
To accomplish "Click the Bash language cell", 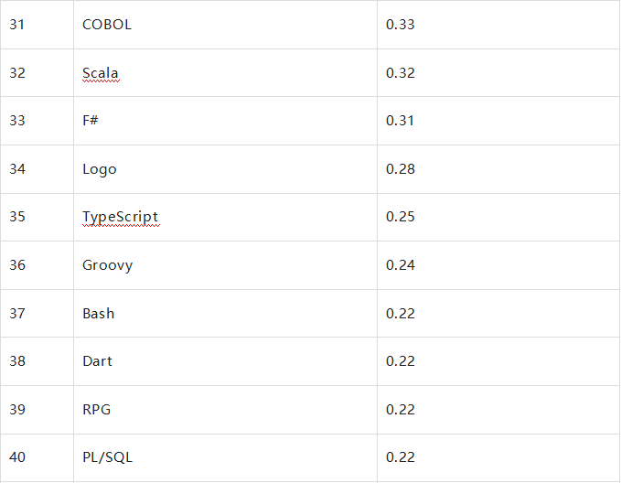I will pyautogui.click(x=225, y=314).
